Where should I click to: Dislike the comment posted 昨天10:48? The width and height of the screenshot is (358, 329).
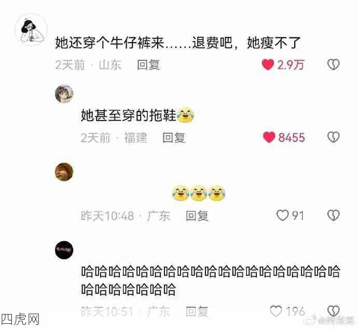point(334,215)
